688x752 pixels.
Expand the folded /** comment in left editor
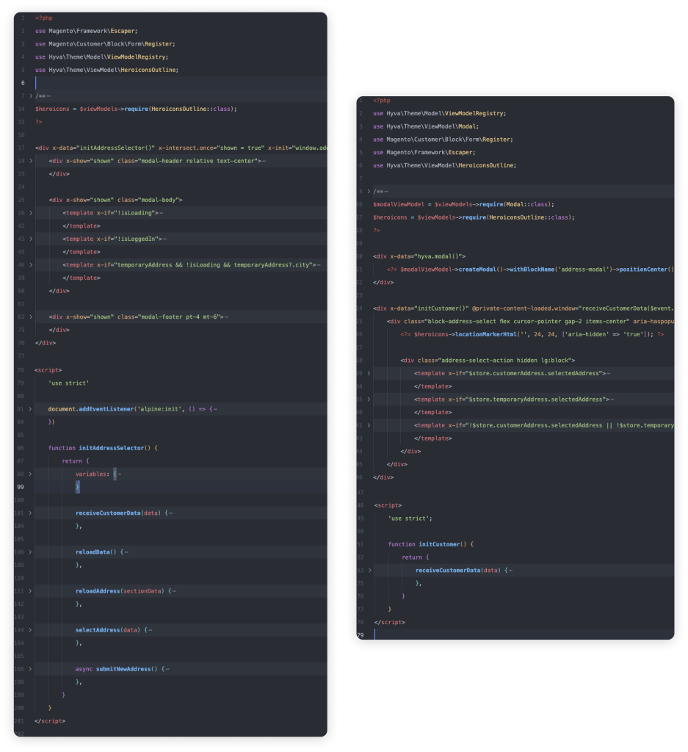31,96
